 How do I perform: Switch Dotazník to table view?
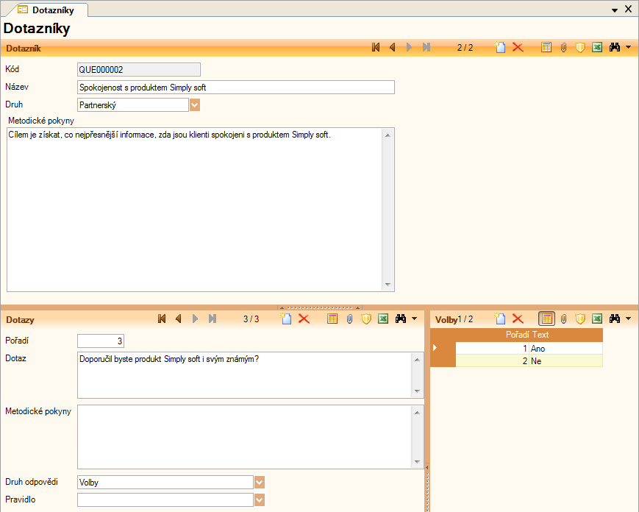pos(546,47)
